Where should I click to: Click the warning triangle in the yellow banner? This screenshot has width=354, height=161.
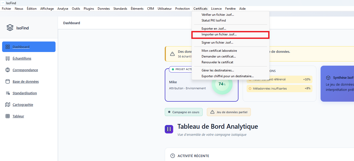click(x=172, y=54)
